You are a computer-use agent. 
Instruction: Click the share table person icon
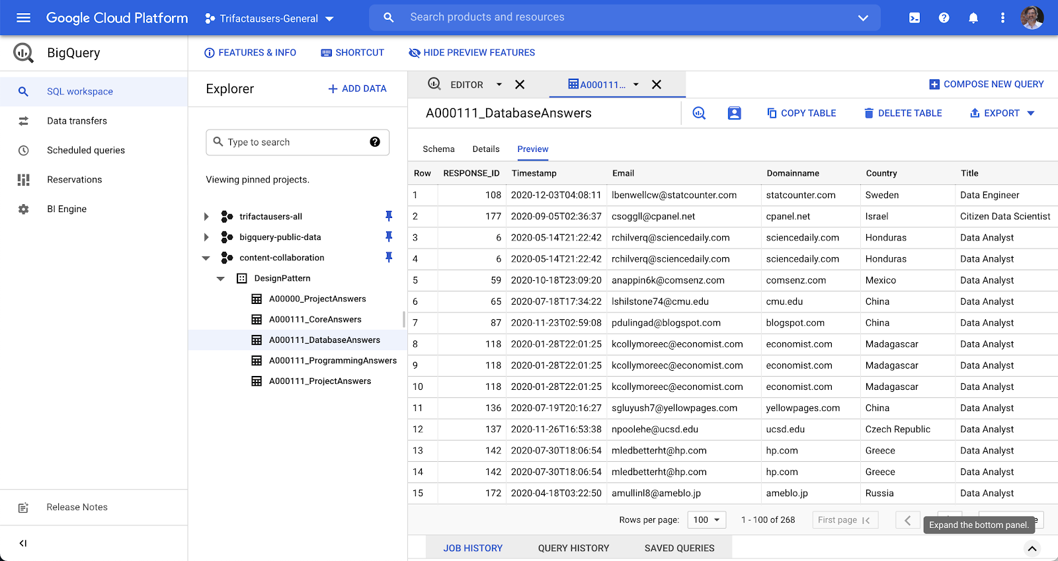point(734,113)
